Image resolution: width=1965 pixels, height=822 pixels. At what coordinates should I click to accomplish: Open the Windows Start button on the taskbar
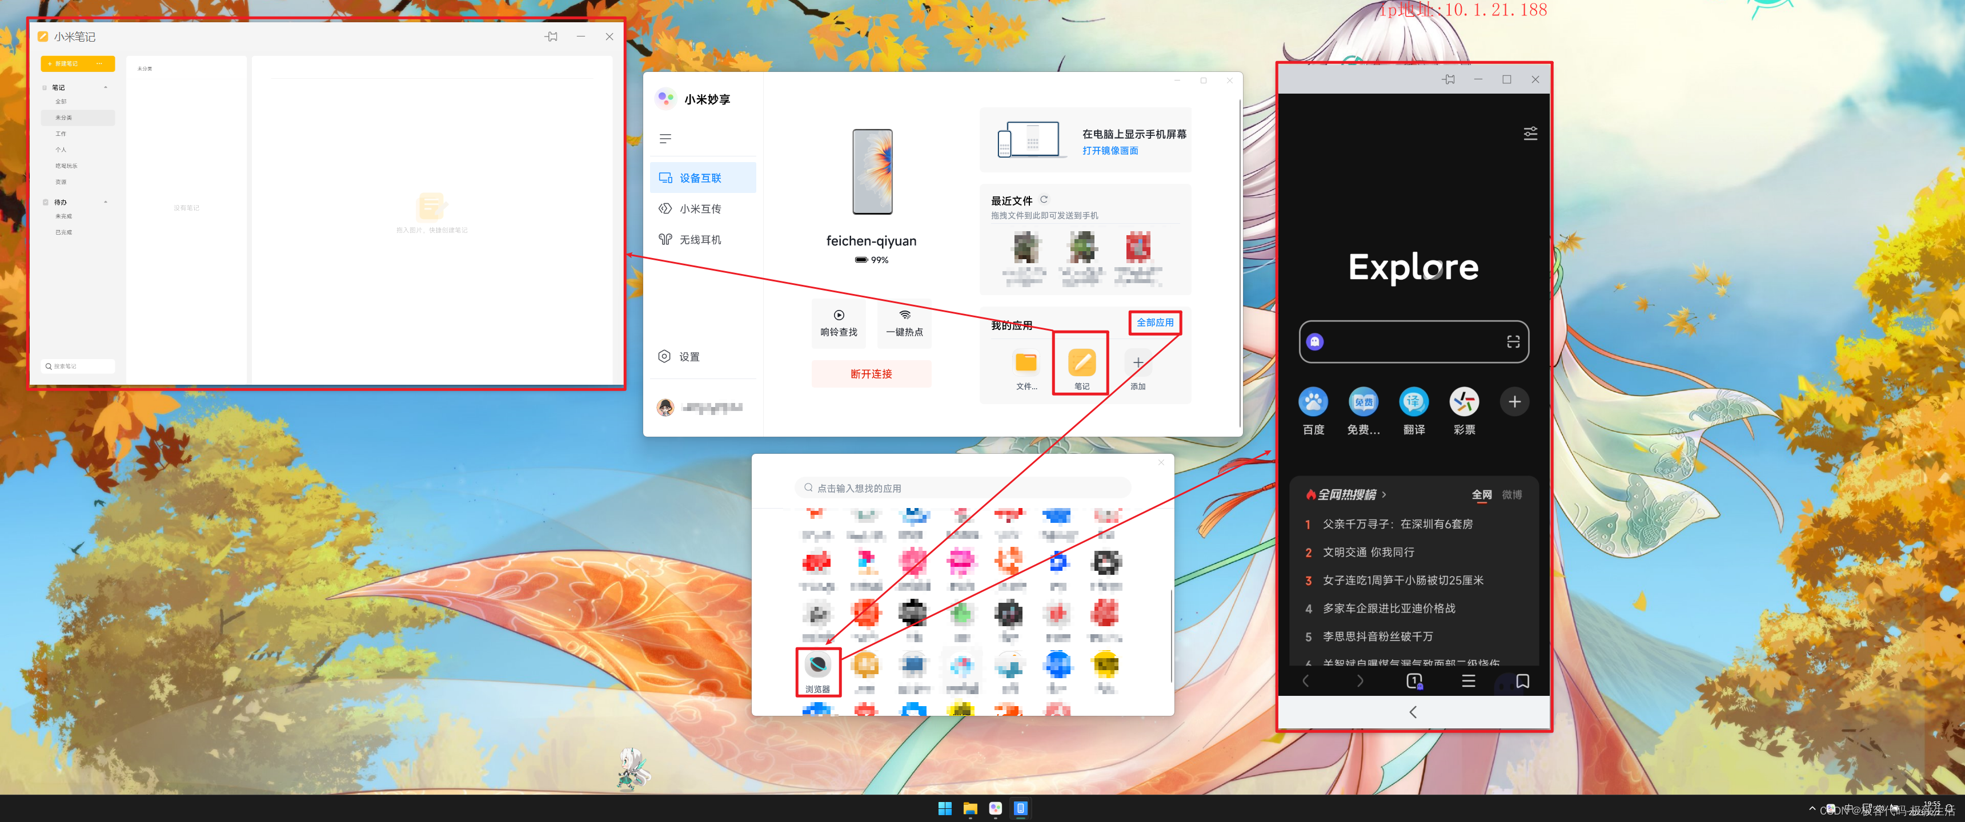click(x=944, y=809)
